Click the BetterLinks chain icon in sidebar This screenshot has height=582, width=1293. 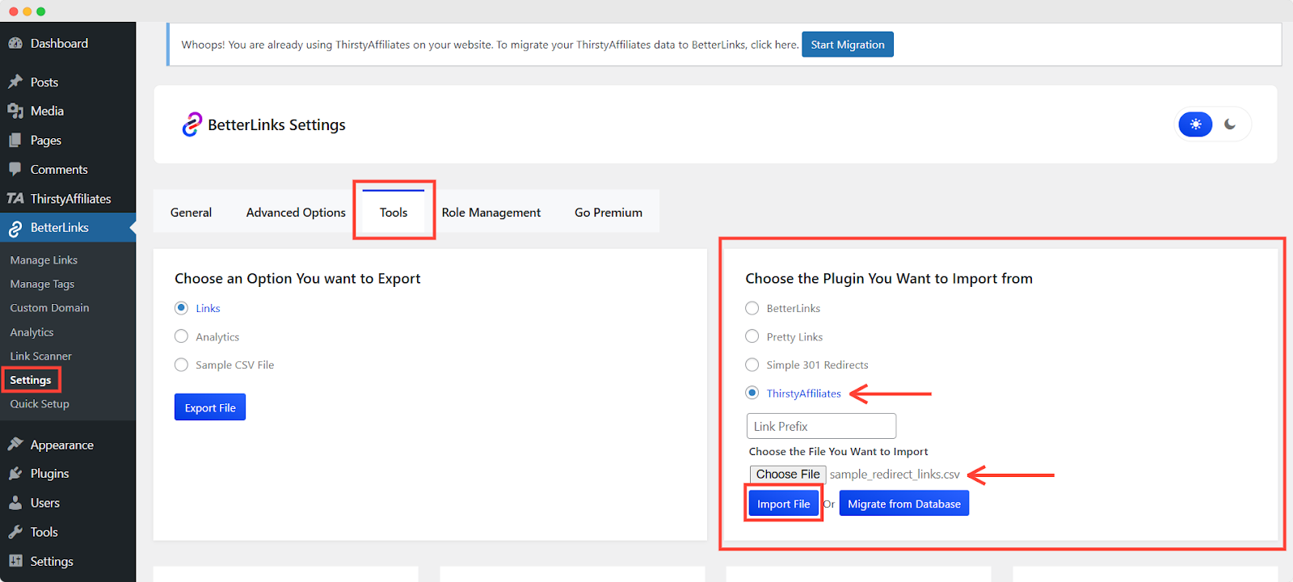pos(15,228)
